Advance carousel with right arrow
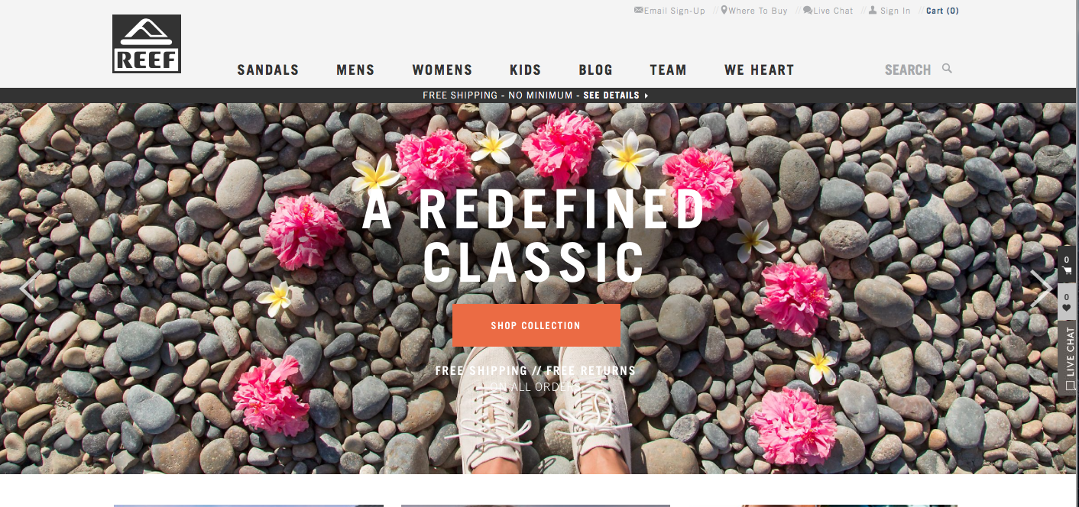1079x507 pixels. (x=1040, y=289)
